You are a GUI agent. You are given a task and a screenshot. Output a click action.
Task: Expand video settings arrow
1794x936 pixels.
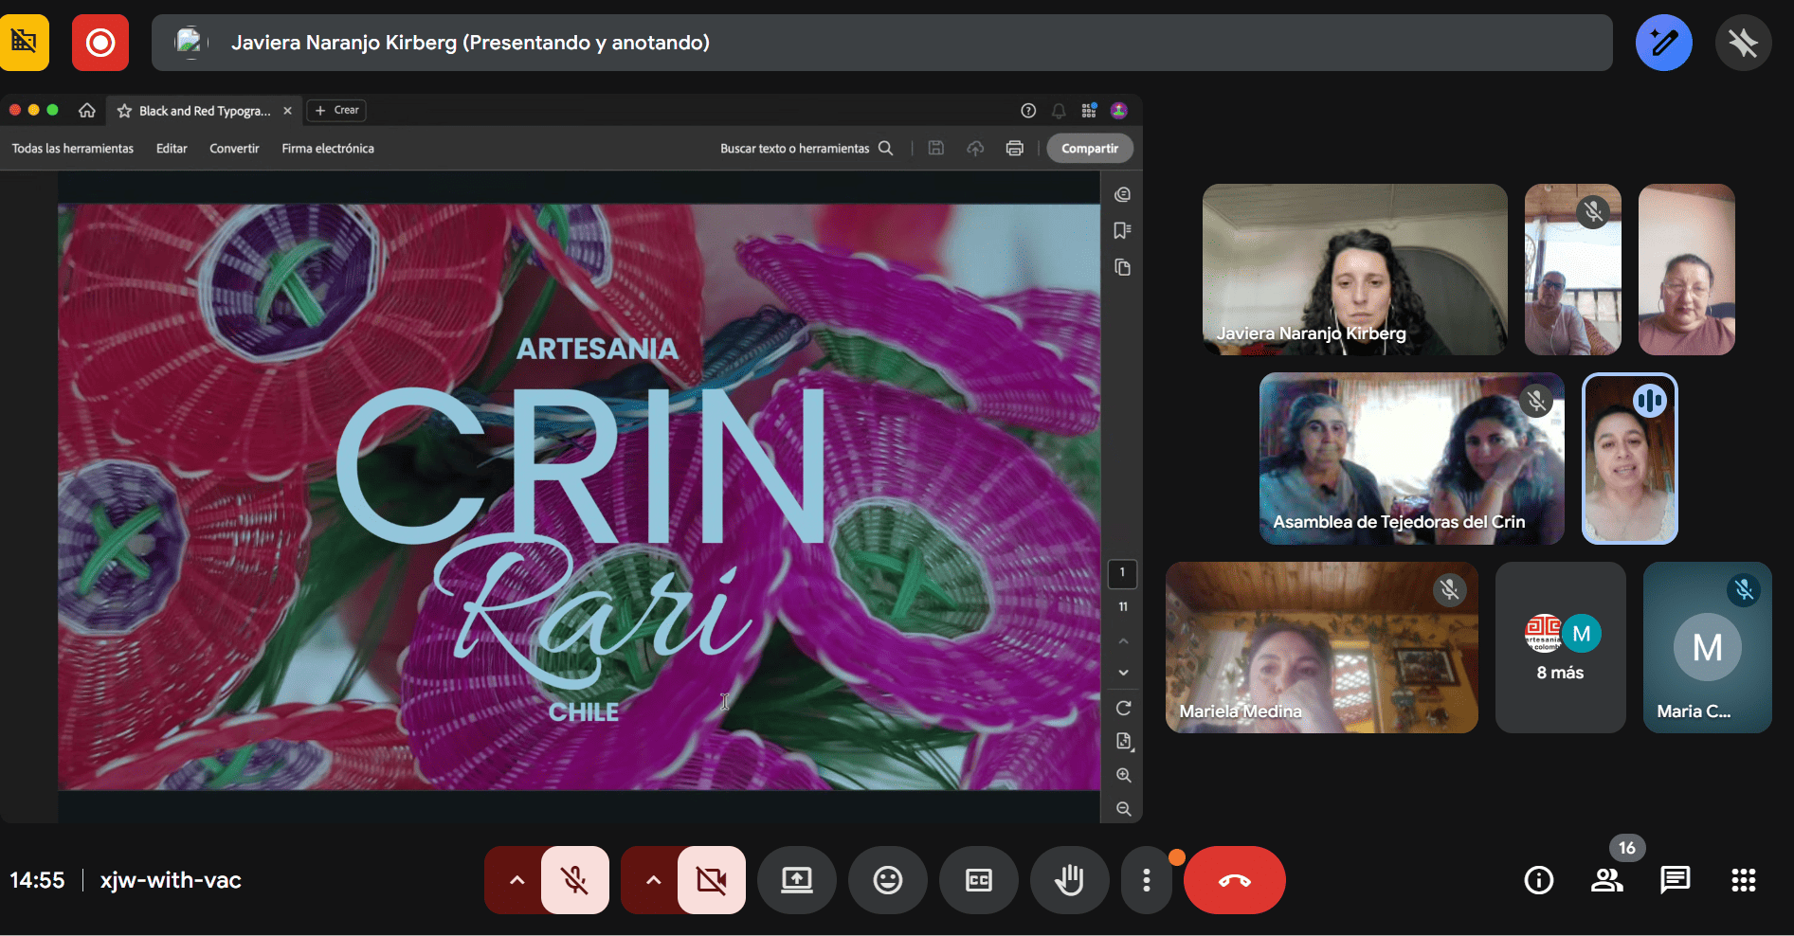653,880
